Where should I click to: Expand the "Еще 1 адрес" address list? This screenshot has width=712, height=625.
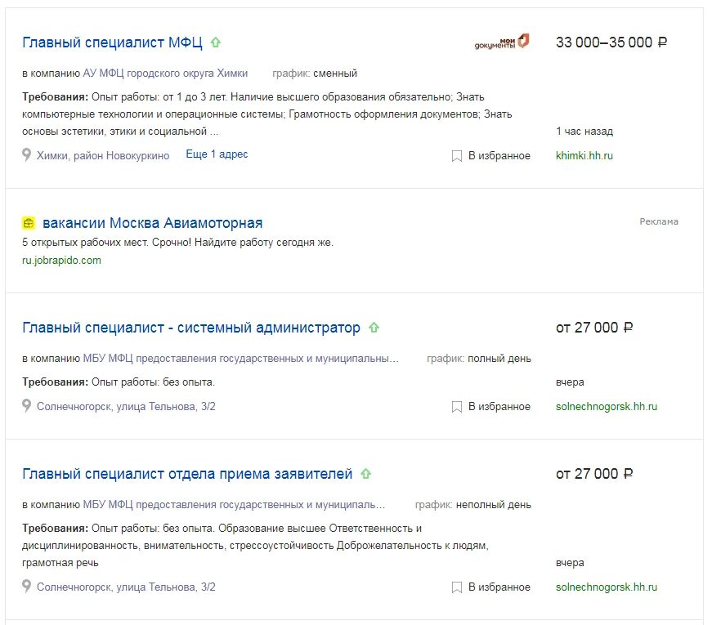pos(217,154)
